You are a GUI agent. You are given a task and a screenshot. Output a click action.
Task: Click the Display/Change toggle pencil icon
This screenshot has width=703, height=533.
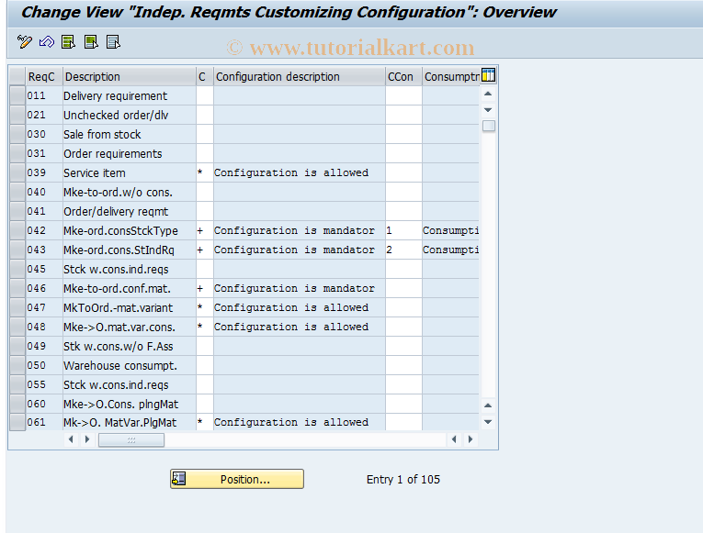tap(24, 42)
